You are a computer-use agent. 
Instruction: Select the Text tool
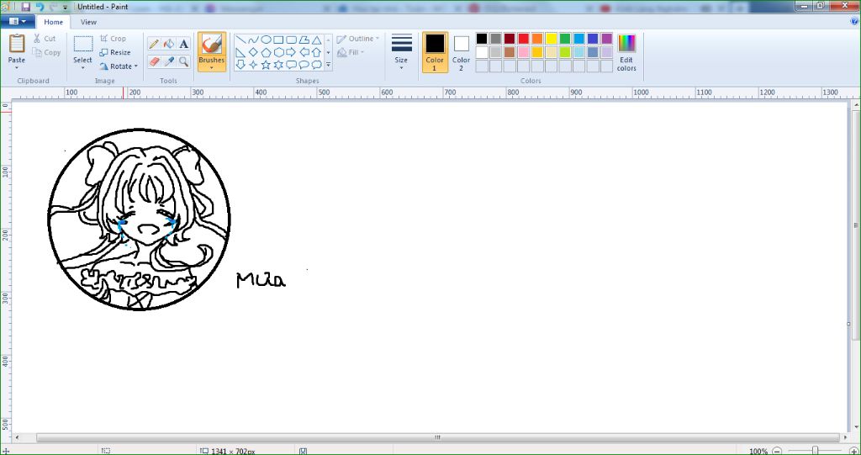184,44
